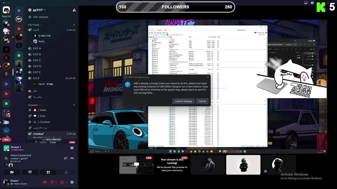Open the SC red server icon
This screenshot has height=189, width=337.
click(x=6, y=58)
